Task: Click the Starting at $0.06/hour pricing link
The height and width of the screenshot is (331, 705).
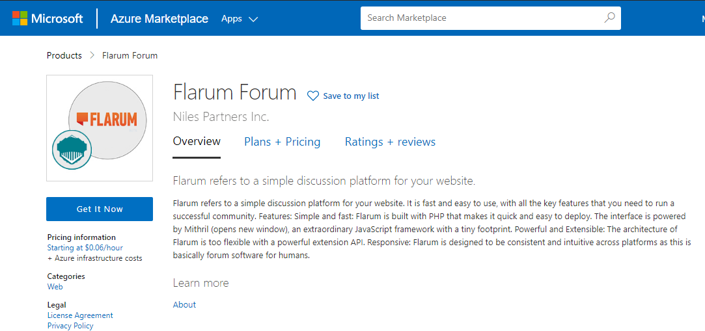Action: pos(85,248)
